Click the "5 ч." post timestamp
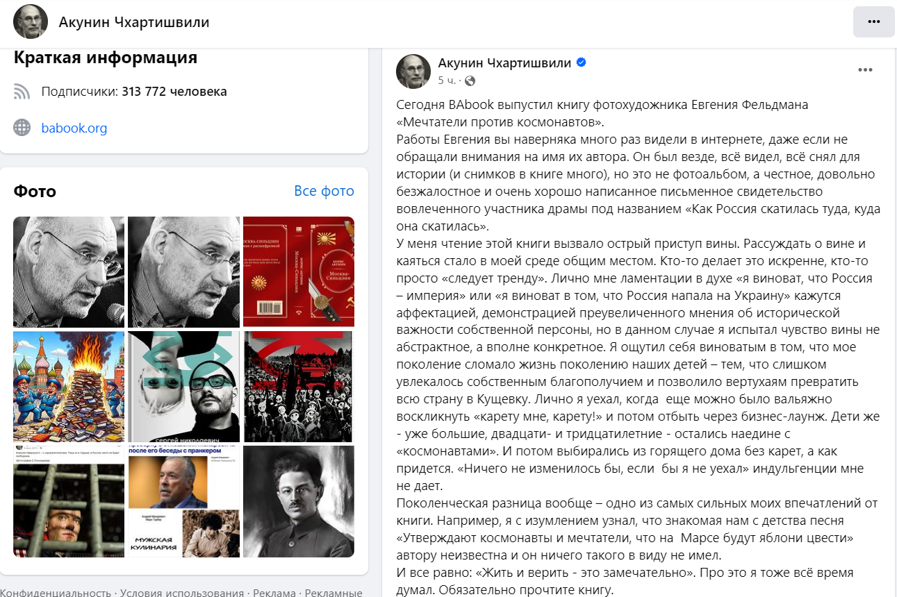 [447, 81]
